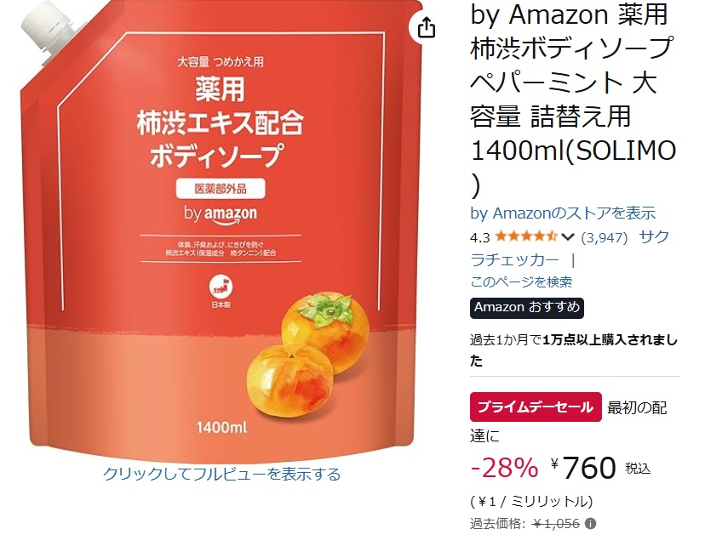Click the info icon beside past price
Image resolution: width=705 pixels, height=546 pixels.
click(x=591, y=524)
